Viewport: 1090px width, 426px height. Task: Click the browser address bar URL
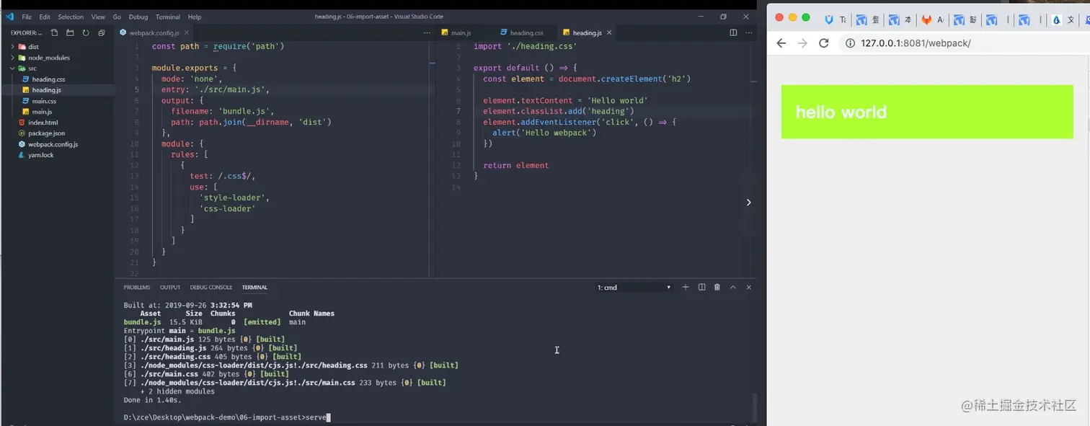916,43
